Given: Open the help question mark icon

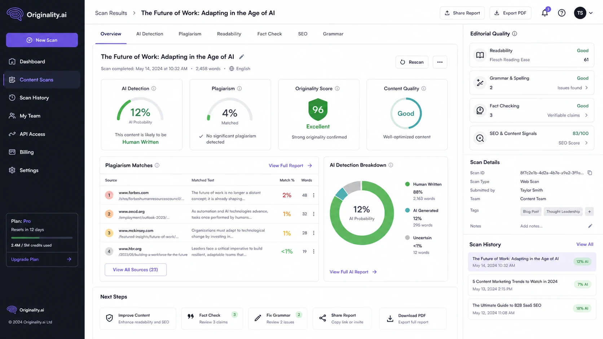Looking at the screenshot, I should 562,13.
